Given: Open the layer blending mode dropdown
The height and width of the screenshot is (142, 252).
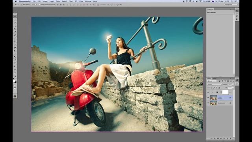Looking at the screenshot, I should coord(215,84).
